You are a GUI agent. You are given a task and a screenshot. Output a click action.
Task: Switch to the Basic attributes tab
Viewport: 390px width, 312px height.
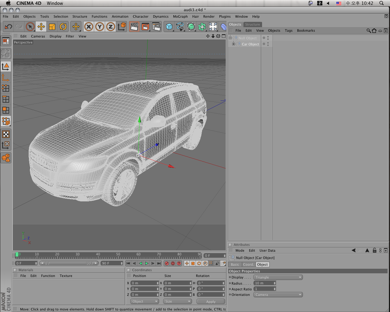[x=235, y=264]
